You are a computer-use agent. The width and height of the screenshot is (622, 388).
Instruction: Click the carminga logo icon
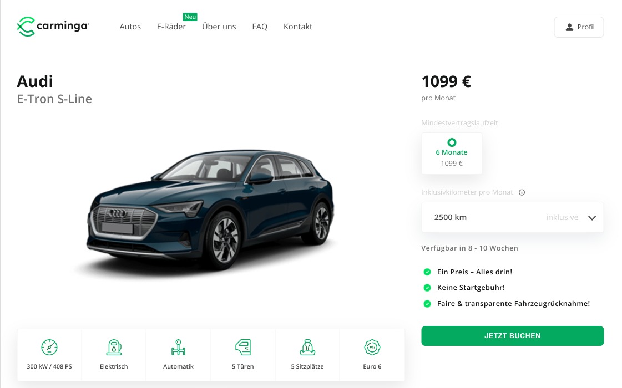point(26,27)
